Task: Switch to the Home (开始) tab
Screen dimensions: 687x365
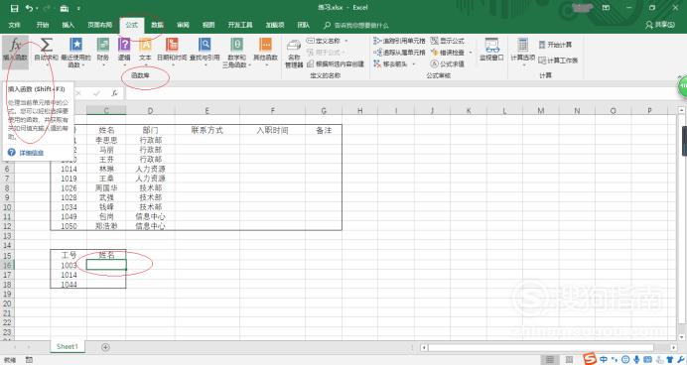Action: [43, 25]
